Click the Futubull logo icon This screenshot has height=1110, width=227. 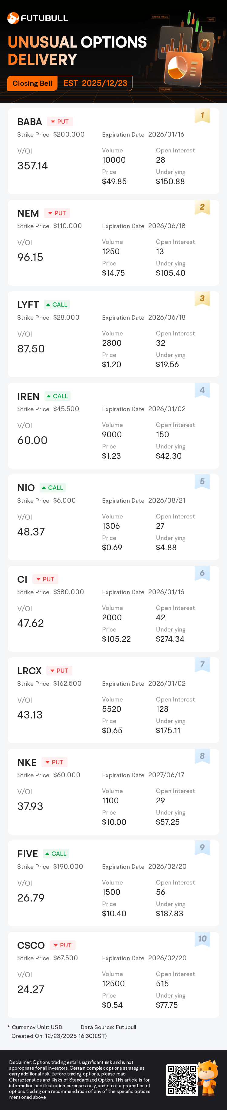(13, 18)
